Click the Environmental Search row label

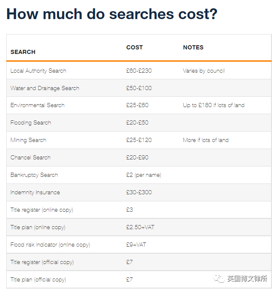tap(37, 105)
